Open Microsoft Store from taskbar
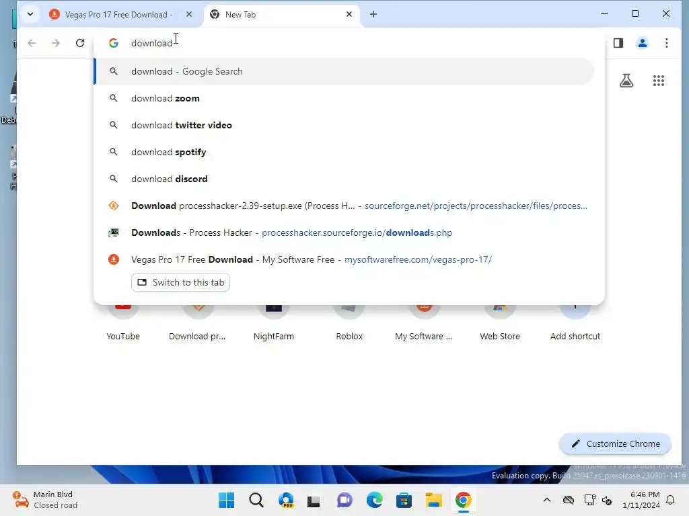This screenshot has width=689, height=516. coord(404,500)
